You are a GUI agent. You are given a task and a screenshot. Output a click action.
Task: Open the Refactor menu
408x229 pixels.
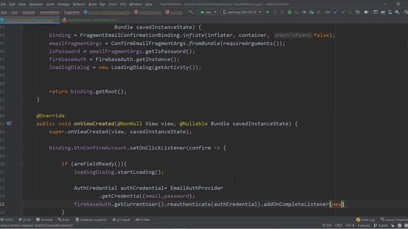click(79, 4)
